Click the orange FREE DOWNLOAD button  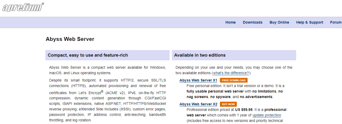click(234, 80)
